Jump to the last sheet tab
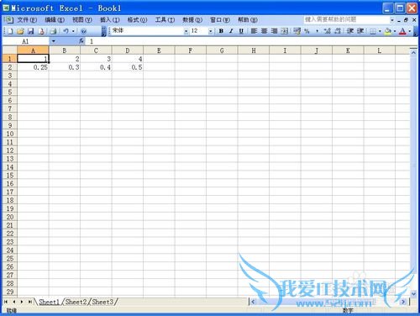 pyautogui.click(x=29, y=302)
